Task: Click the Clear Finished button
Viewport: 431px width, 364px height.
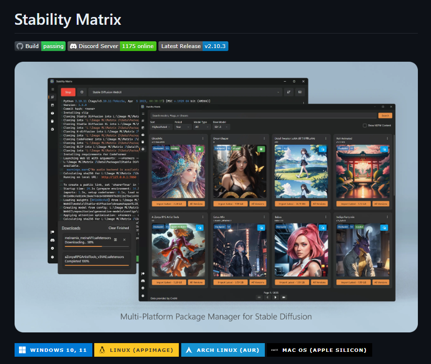Action: pos(119,228)
